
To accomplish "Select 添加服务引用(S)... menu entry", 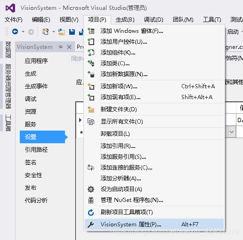I will (154, 157).
